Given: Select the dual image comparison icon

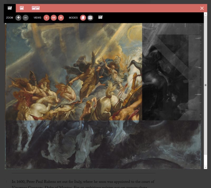Looking at the screenshot, I should tap(36, 8).
